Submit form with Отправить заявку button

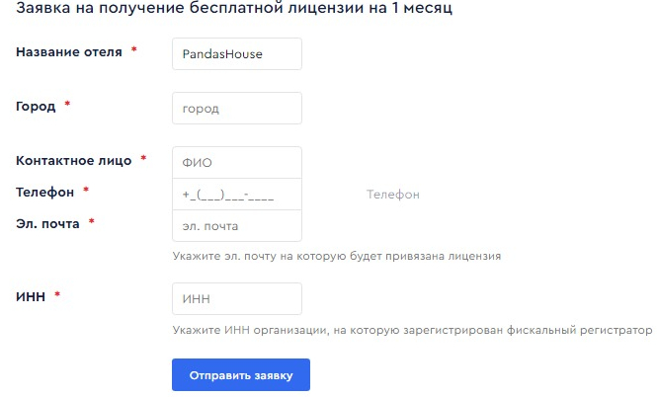(241, 375)
